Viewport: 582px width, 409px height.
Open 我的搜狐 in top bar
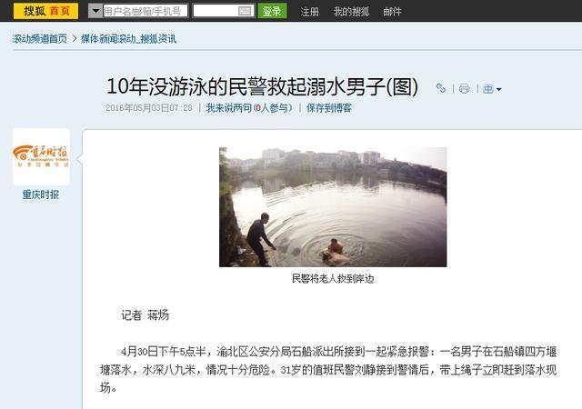click(x=351, y=12)
